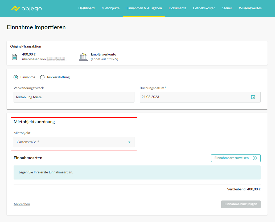Select the Rückerstattung radio button
Image resolution: width=275 pixels, height=222 pixels.
[42, 77]
